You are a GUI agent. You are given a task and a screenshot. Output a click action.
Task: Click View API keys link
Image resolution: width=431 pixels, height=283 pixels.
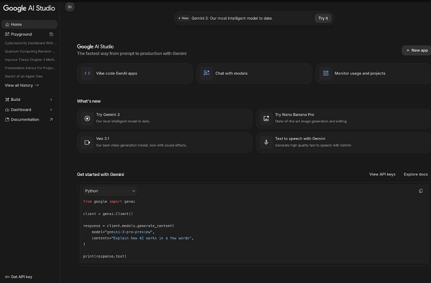click(382, 174)
